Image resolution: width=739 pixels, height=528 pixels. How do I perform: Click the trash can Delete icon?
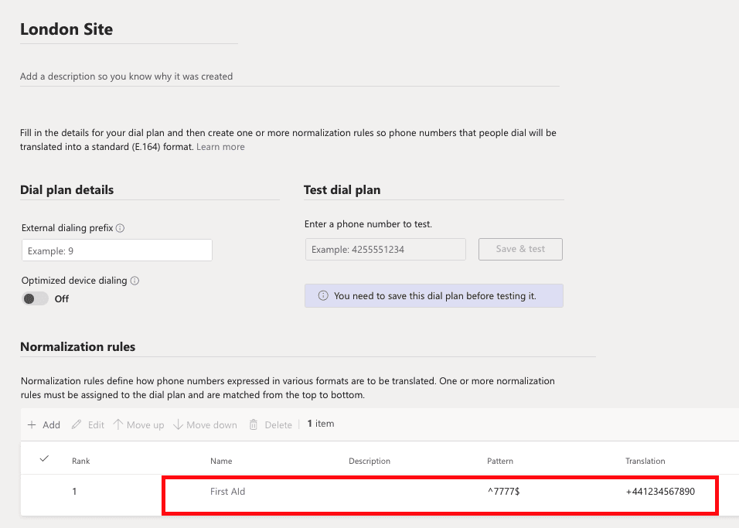[x=254, y=424]
